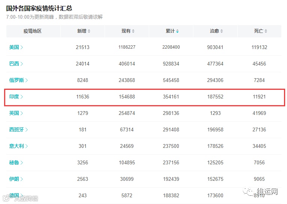Select Italy's cumulative value 237500
The image size is (287, 204).
[171, 146]
